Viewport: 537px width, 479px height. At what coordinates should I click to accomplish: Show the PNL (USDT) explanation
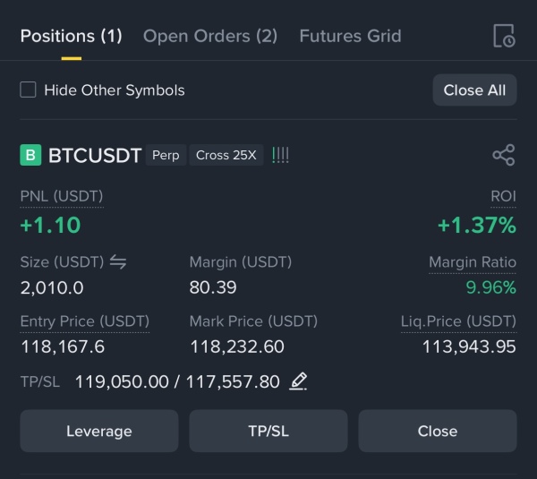coord(62,197)
